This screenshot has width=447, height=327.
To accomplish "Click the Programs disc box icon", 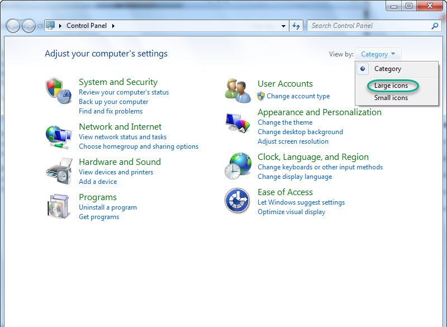I will (x=59, y=206).
